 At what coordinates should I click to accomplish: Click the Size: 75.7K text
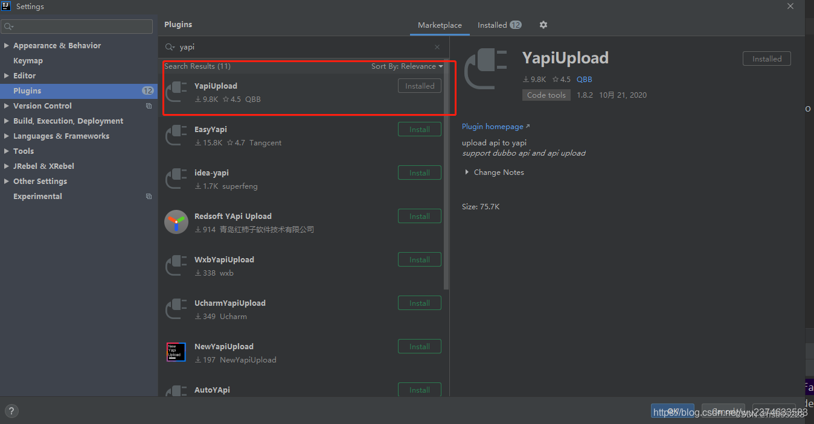[481, 207]
